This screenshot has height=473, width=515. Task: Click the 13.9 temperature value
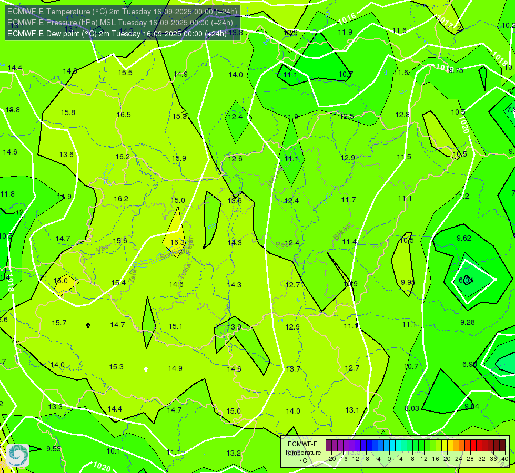click(x=234, y=327)
